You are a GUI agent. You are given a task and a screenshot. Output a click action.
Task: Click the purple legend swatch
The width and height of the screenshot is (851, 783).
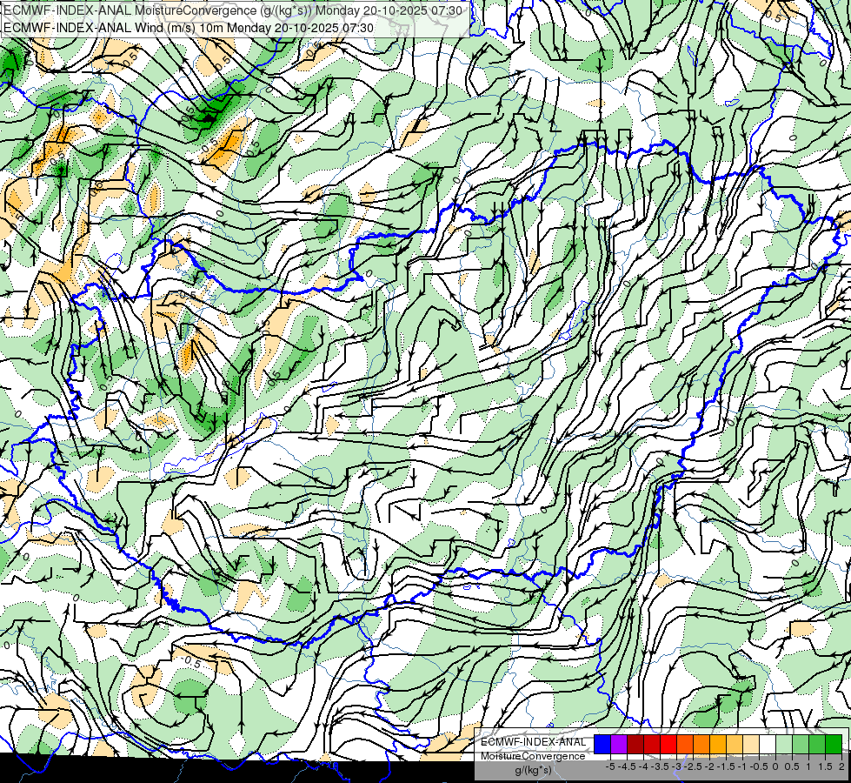tap(619, 744)
